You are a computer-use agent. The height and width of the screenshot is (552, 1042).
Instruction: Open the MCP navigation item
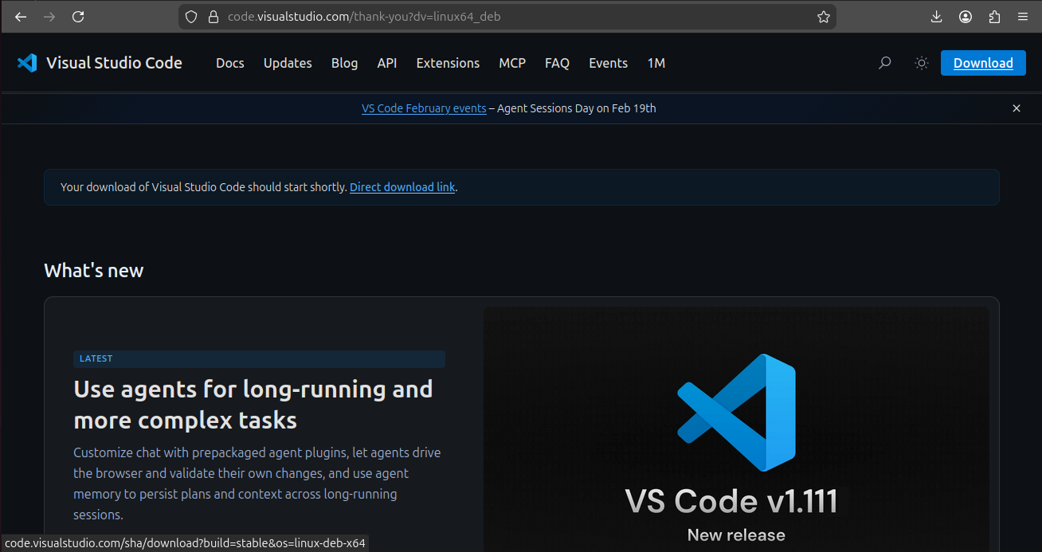click(x=512, y=63)
